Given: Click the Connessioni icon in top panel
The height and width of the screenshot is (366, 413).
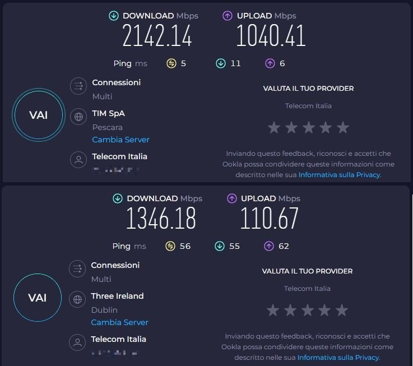Looking at the screenshot, I should [78, 86].
